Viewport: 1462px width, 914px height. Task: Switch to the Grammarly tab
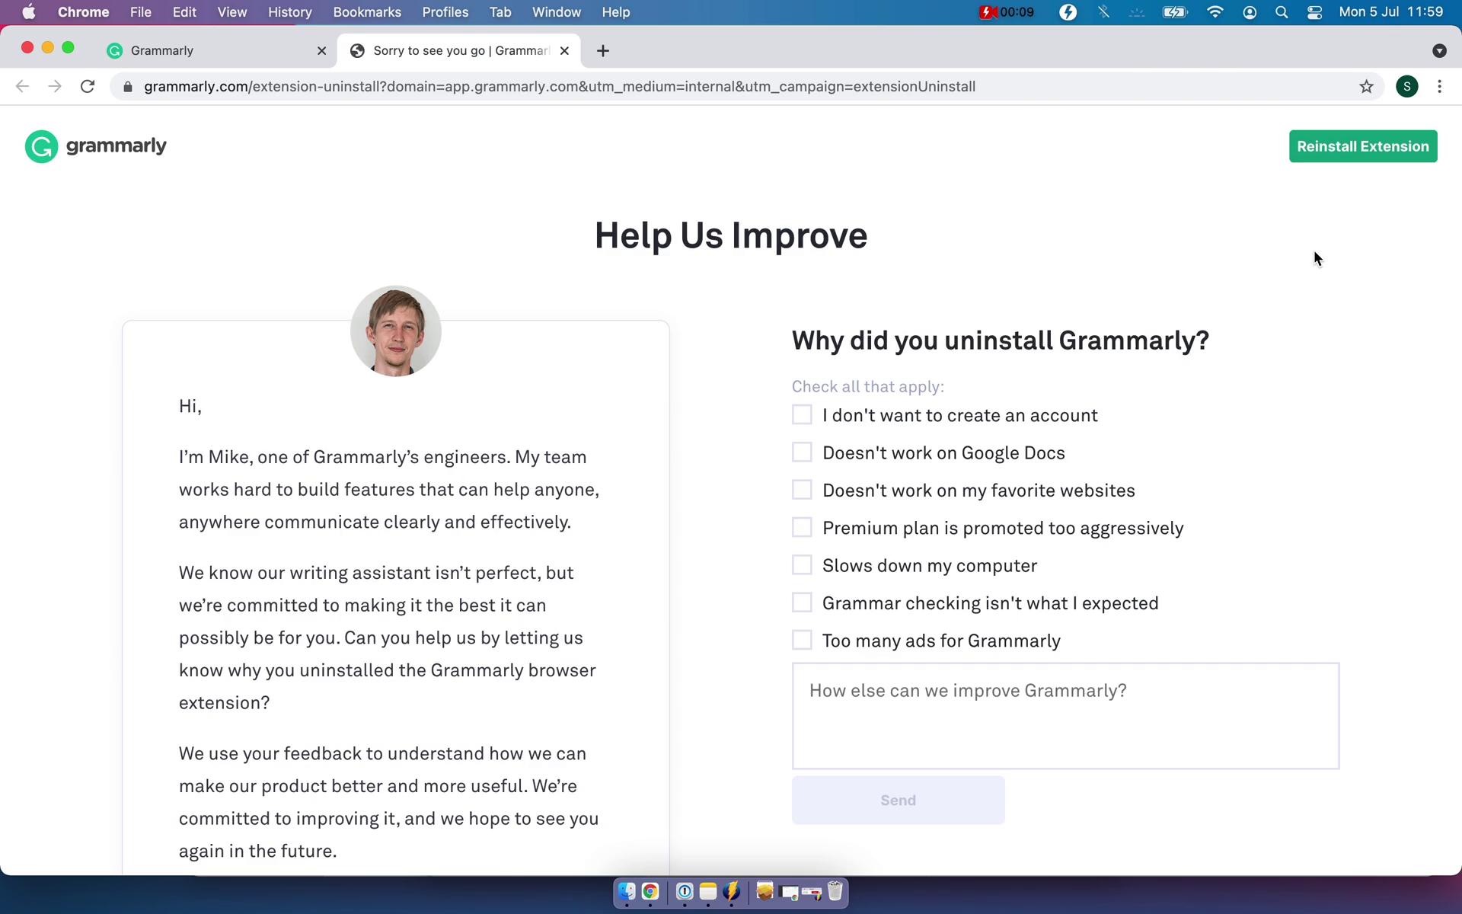pos(217,50)
